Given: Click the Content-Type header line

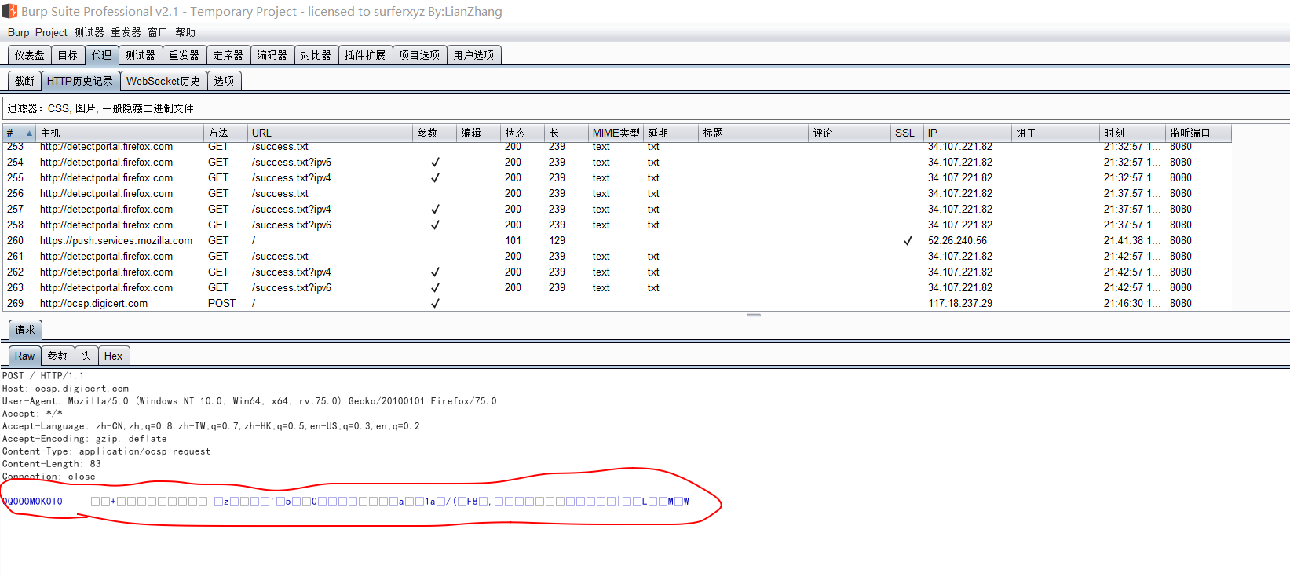Looking at the screenshot, I should [106, 451].
